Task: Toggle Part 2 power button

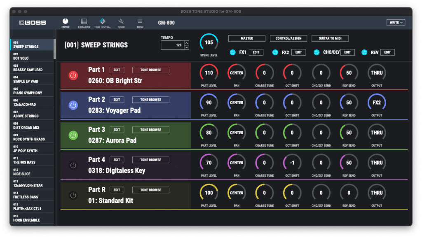Action: [73, 105]
